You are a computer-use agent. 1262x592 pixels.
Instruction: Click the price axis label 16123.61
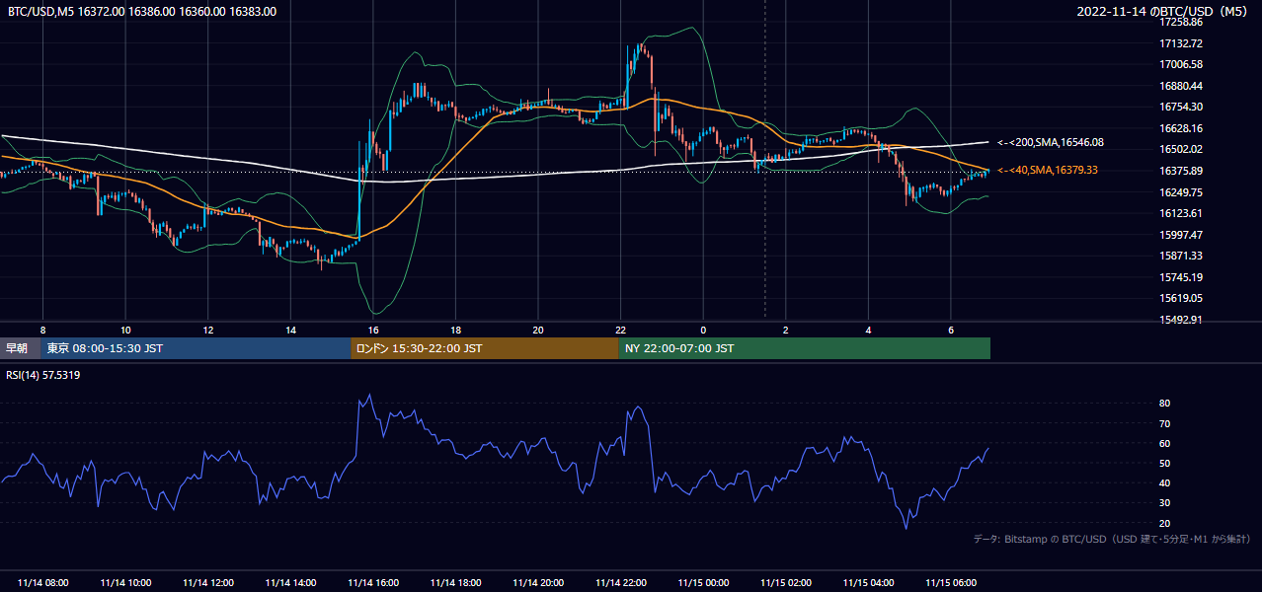[1181, 213]
